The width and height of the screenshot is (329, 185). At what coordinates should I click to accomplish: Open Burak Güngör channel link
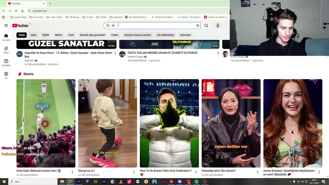237,57
